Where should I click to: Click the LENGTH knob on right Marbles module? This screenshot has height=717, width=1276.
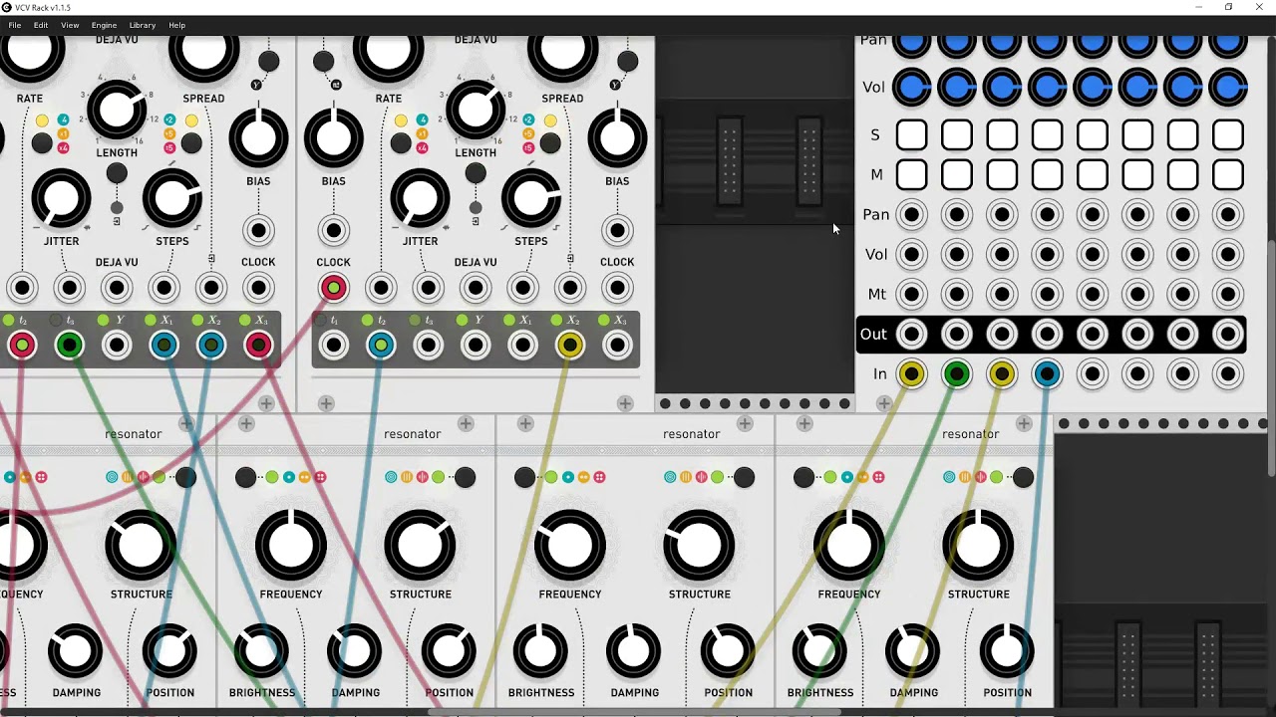476,111
